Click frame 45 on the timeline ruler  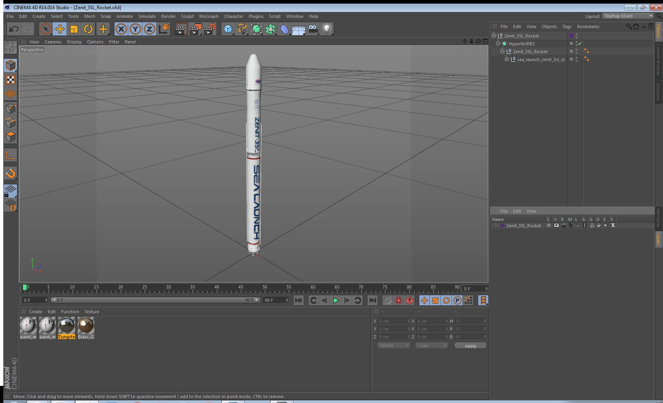241,288
